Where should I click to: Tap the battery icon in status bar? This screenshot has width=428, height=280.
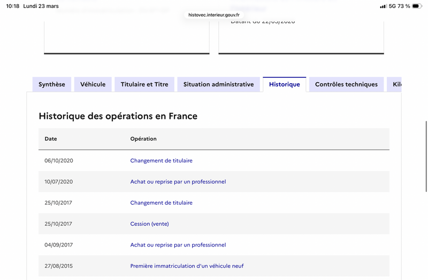[x=417, y=6]
